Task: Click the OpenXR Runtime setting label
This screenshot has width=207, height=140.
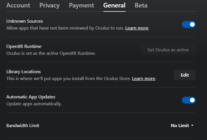Action: tap(24, 46)
